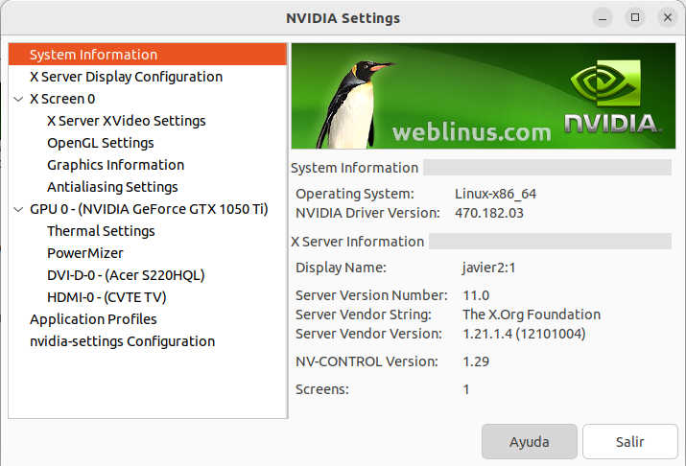Screen dimensions: 686x466
Task: Open Thermal Settings page
Action: click(101, 231)
